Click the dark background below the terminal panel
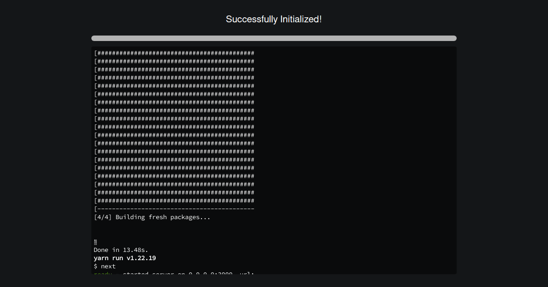 (x=274, y=282)
